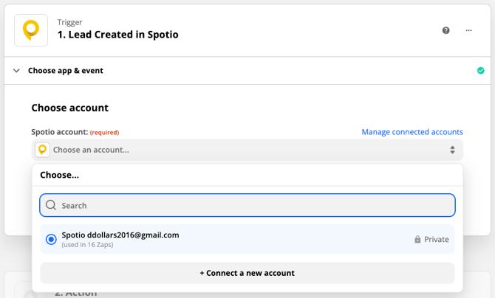Click the Private lock icon
The width and height of the screenshot is (495, 298).
[x=417, y=239]
